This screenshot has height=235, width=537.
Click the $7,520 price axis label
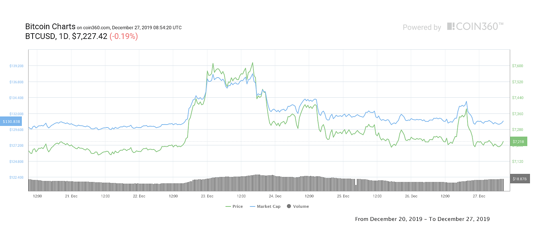click(x=518, y=82)
